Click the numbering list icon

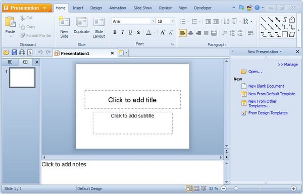194,21
